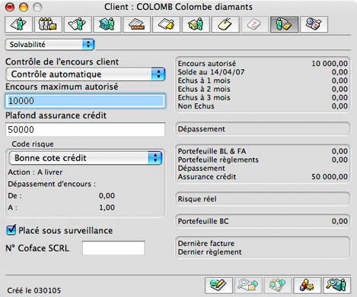Click the window minimize yellow button
Image resolution: width=357 pixels, height=297 pixels.
(x=24, y=7)
